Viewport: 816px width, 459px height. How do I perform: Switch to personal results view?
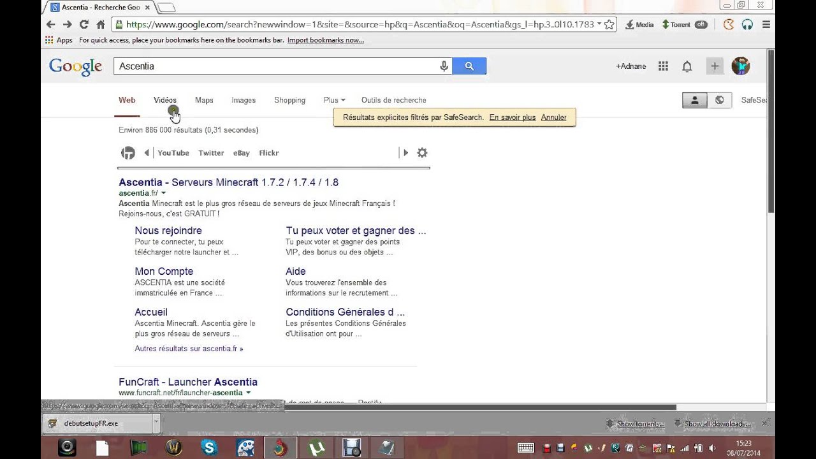(694, 100)
